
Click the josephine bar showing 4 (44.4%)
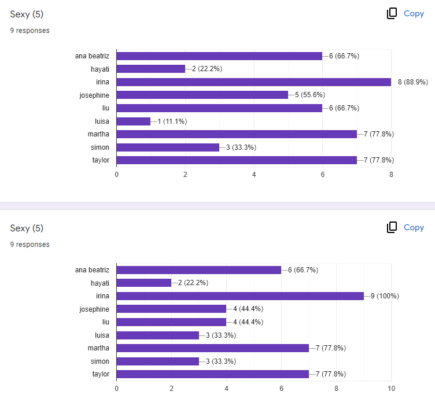pos(171,309)
